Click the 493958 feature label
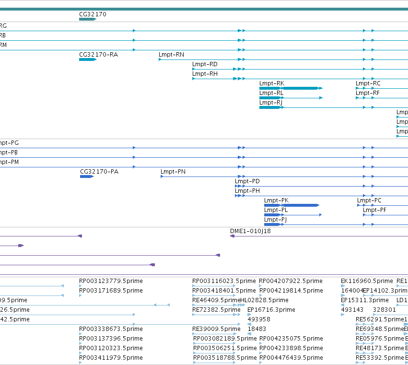408x365 pixels. (x=259, y=320)
